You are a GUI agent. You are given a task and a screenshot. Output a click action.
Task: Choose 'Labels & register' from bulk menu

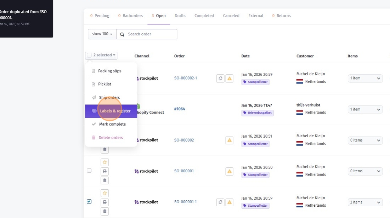point(111,111)
